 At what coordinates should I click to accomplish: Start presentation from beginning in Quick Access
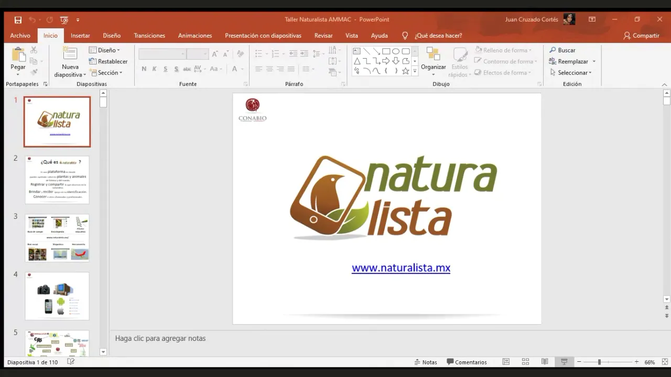point(64,20)
